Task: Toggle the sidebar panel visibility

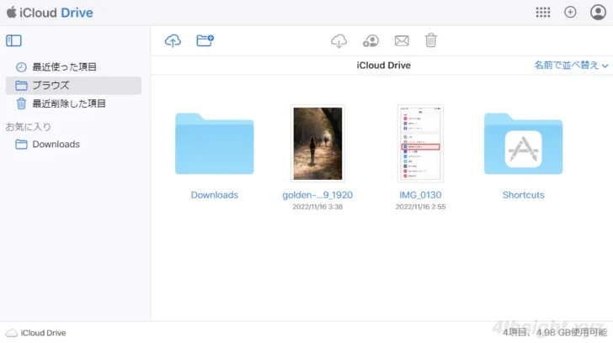Action: [x=13, y=40]
